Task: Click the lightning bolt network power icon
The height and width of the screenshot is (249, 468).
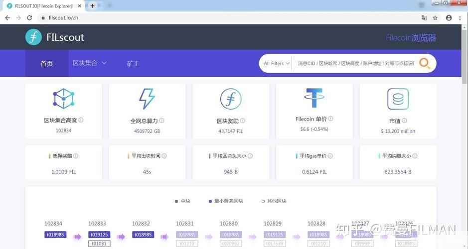Action: 147,99
